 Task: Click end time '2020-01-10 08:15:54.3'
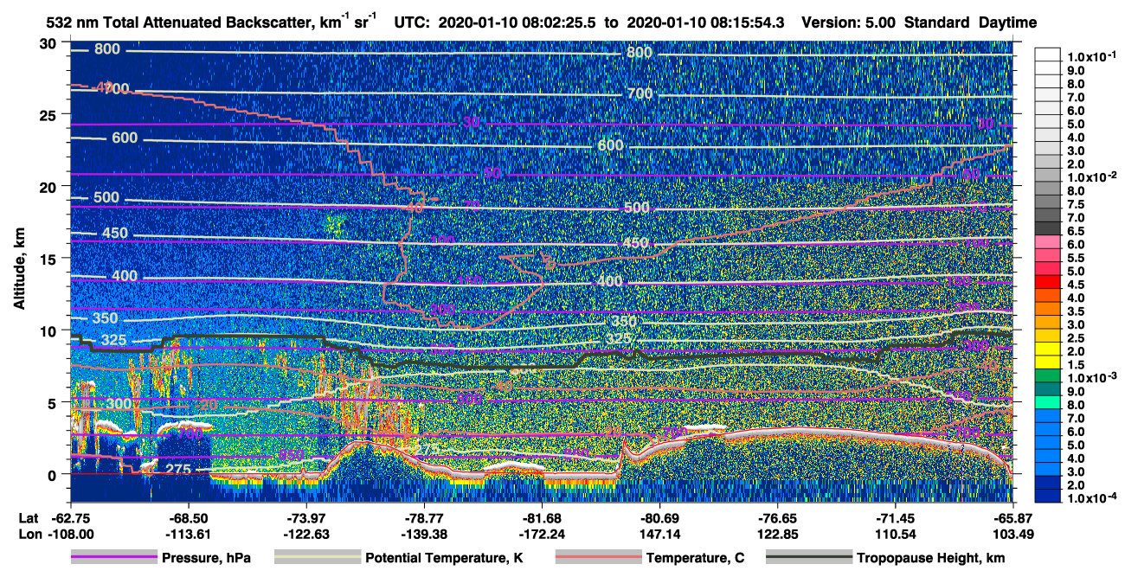tap(705, 22)
